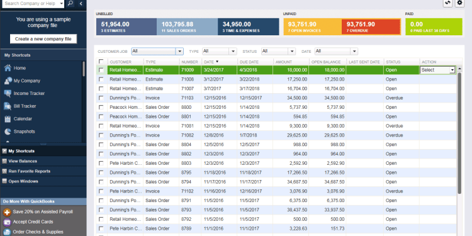The height and width of the screenshot is (236, 472).
Task: Filter by the 11 Sales Orders block
Action: tap(188, 27)
